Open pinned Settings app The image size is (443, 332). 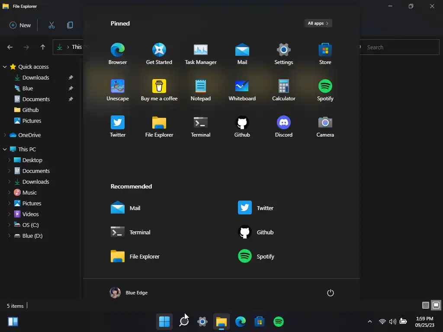tap(284, 54)
